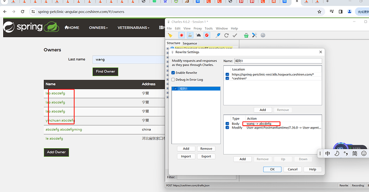Click the 简 icon on IME bar
Viewport: 369px width, 192px height.
coord(355,153)
